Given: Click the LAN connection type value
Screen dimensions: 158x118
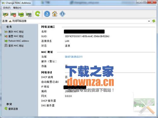Looking at the screenshot, I should (x=67, y=41).
